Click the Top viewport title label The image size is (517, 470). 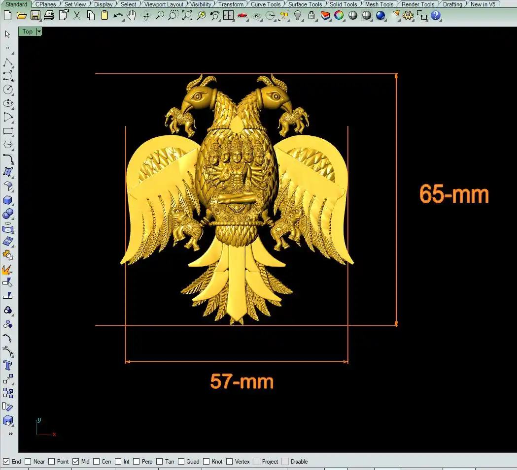click(28, 31)
